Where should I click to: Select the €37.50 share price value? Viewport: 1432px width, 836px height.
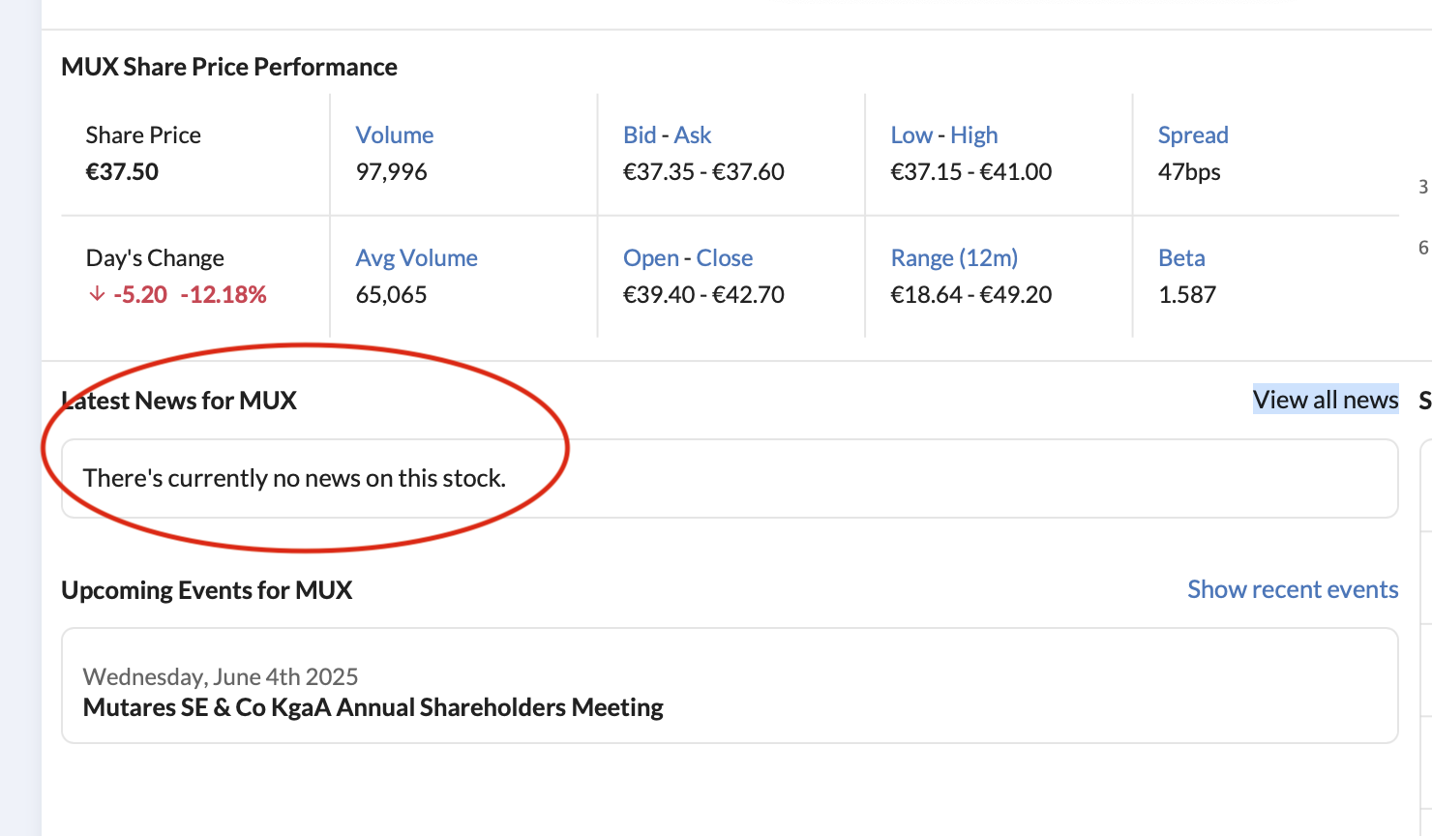pyautogui.click(x=122, y=172)
